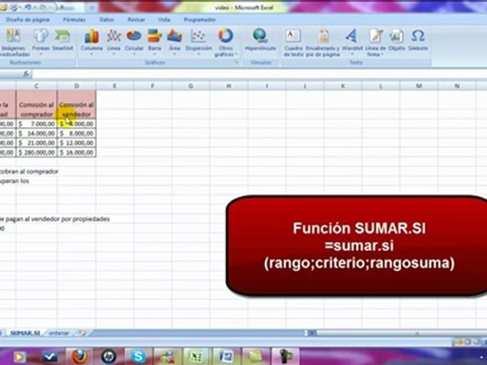Open the Word taskbar icon
The width and height of the screenshot is (487, 365).
coord(226,356)
